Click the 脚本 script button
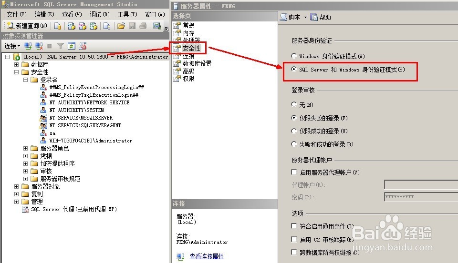This screenshot has height=263, width=458. pyautogui.click(x=291, y=17)
